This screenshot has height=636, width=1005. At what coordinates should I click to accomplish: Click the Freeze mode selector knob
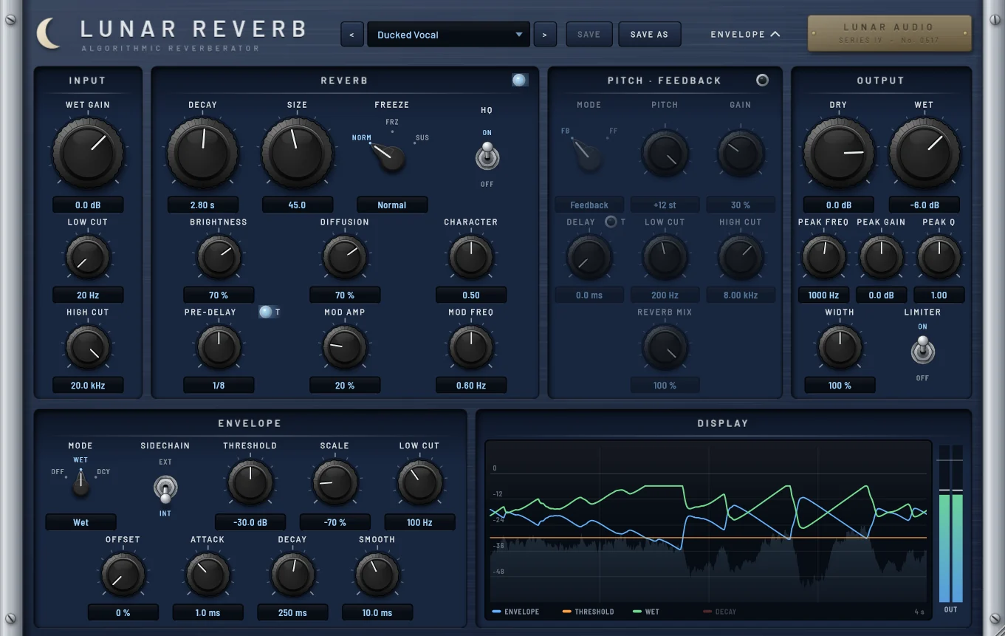[x=390, y=157]
